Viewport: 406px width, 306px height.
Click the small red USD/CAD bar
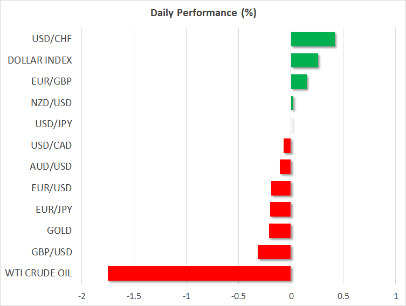pyautogui.click(x=287, y=145)
